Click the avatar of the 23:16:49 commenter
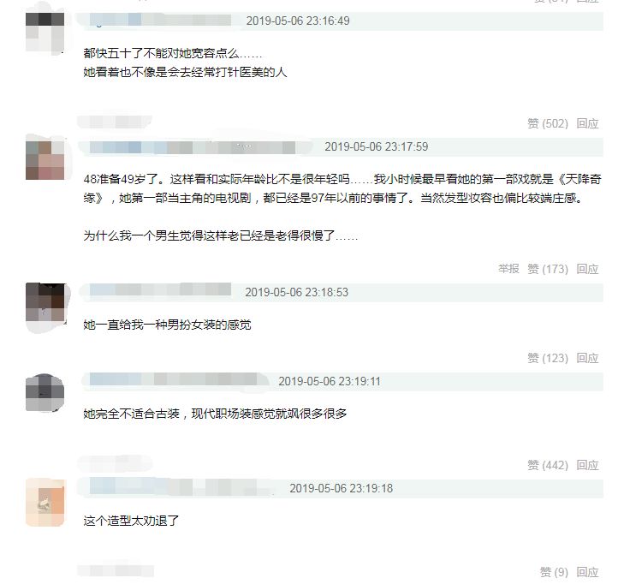 45,32
